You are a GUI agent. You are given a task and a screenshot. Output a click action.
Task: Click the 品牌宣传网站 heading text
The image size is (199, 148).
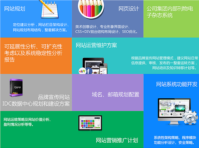coord(54,97)
